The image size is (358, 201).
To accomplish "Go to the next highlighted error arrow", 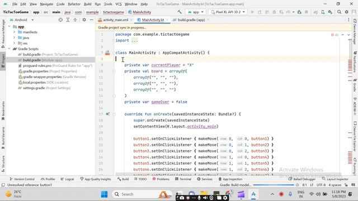I will [348, 35].
